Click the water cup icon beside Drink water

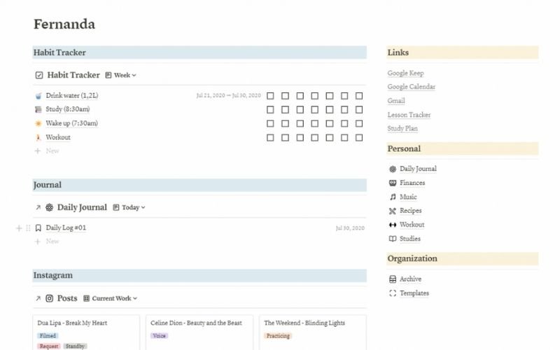(38, 96)
